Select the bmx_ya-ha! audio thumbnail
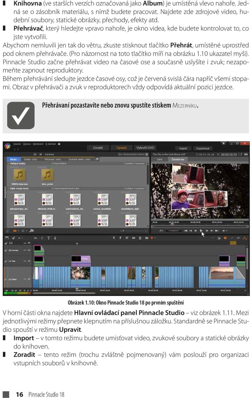This screenshot has height=398, width=252. pyautogui.click(x=48, y=174)
